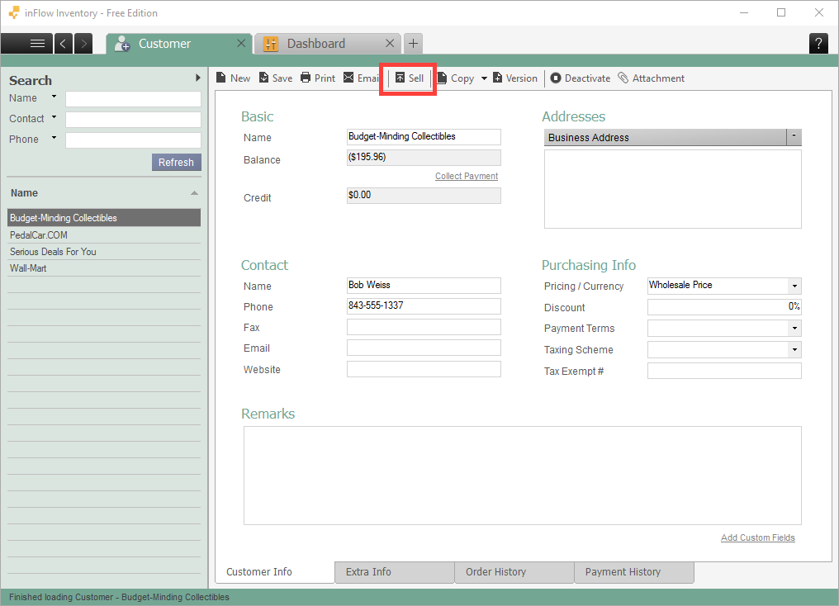Viewport: 839px width, 606px height.
Task: Click the search Phone input field
Action: tap(133, 140)
